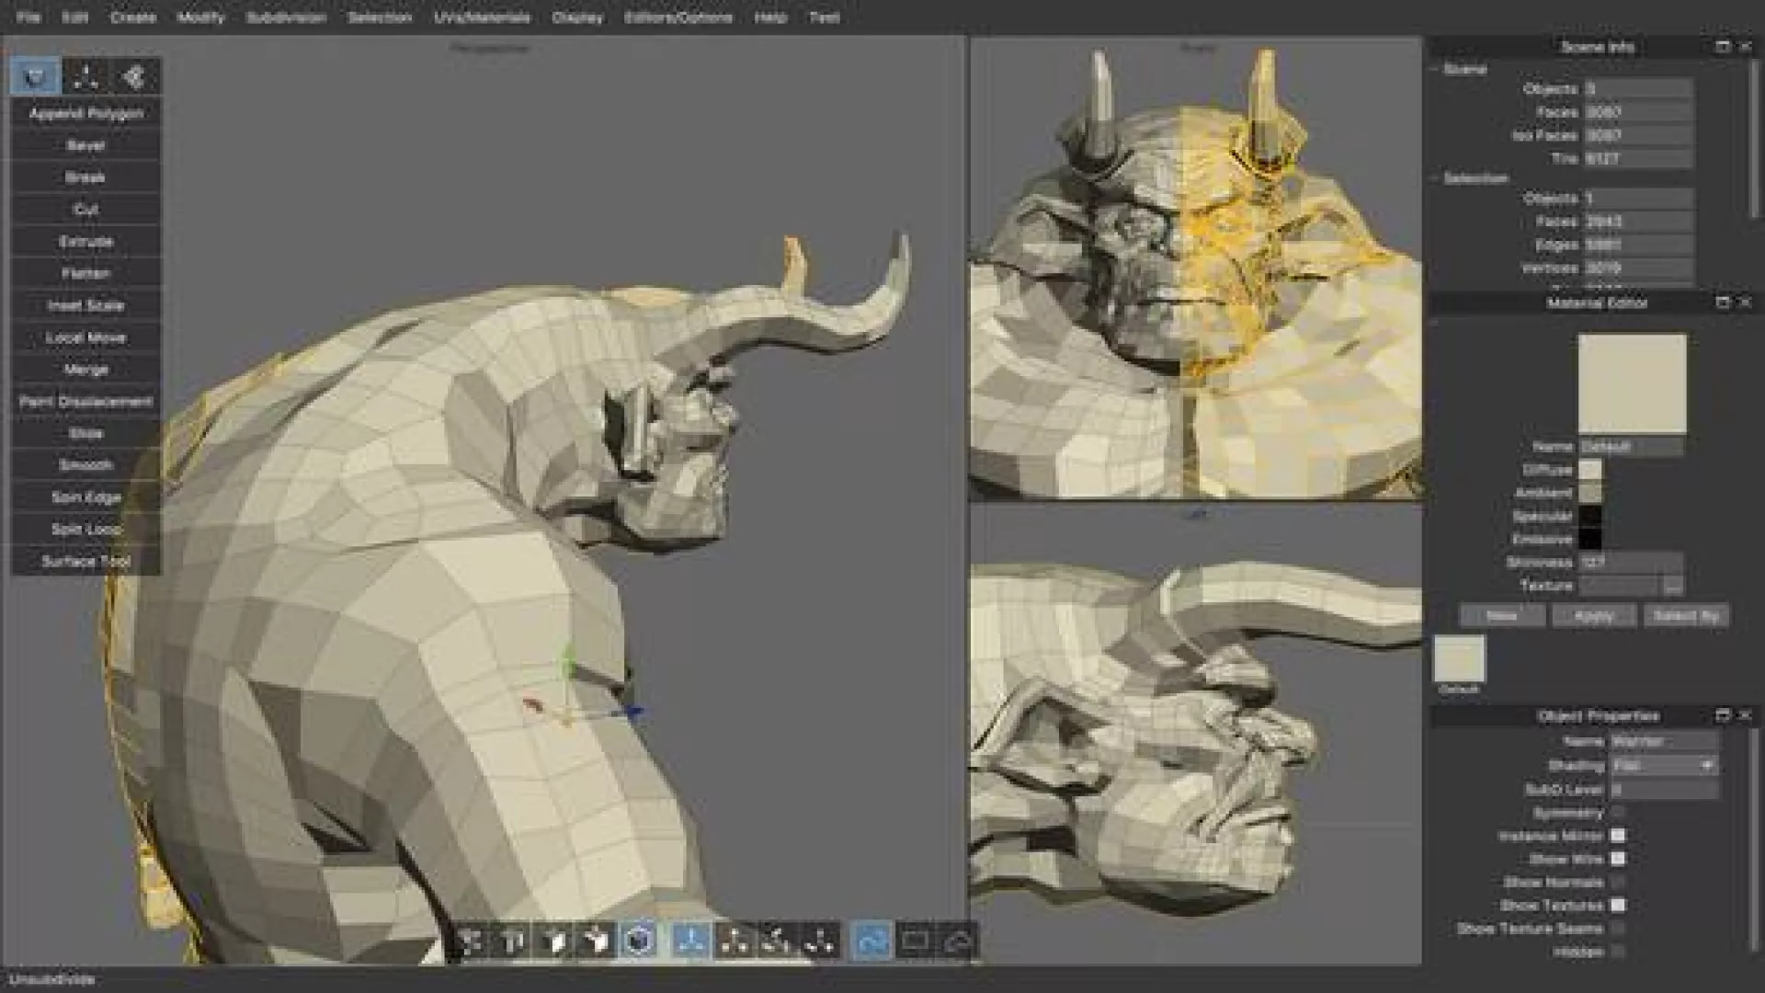1765x993 pixels.
Task: Open the Subdivision menu
Action: click(286, 17)
